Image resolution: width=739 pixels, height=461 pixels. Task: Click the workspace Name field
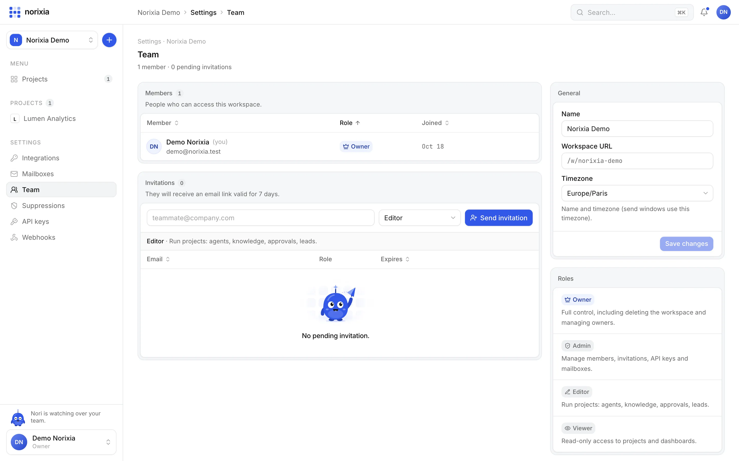tap(637, 129)
